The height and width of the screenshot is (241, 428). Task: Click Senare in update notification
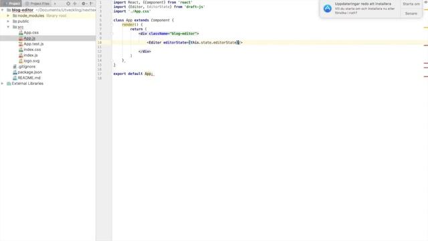tap(411, 13)
